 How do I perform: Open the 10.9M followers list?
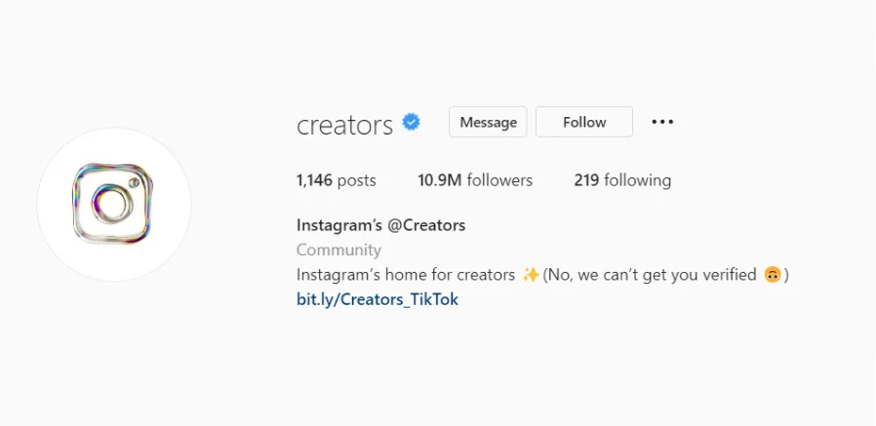[x=475, y=180]
